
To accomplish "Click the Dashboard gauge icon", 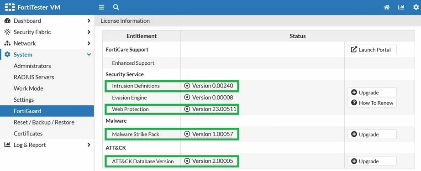I will [x=7, y=21].
